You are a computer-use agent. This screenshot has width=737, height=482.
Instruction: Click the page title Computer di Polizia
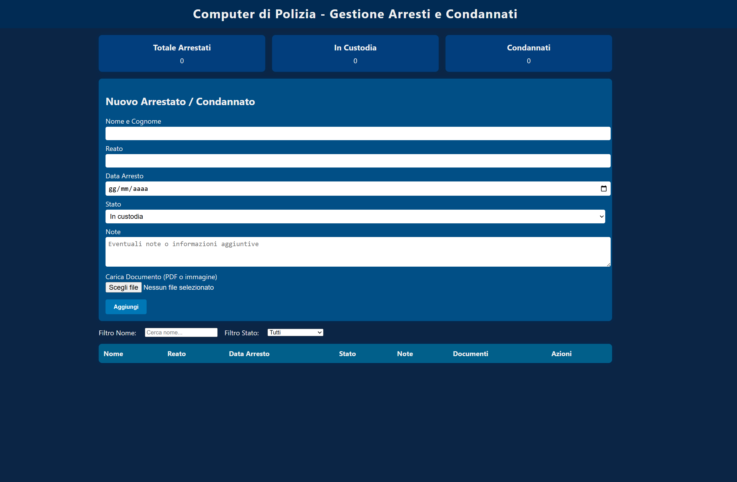(x=355, y=14)
